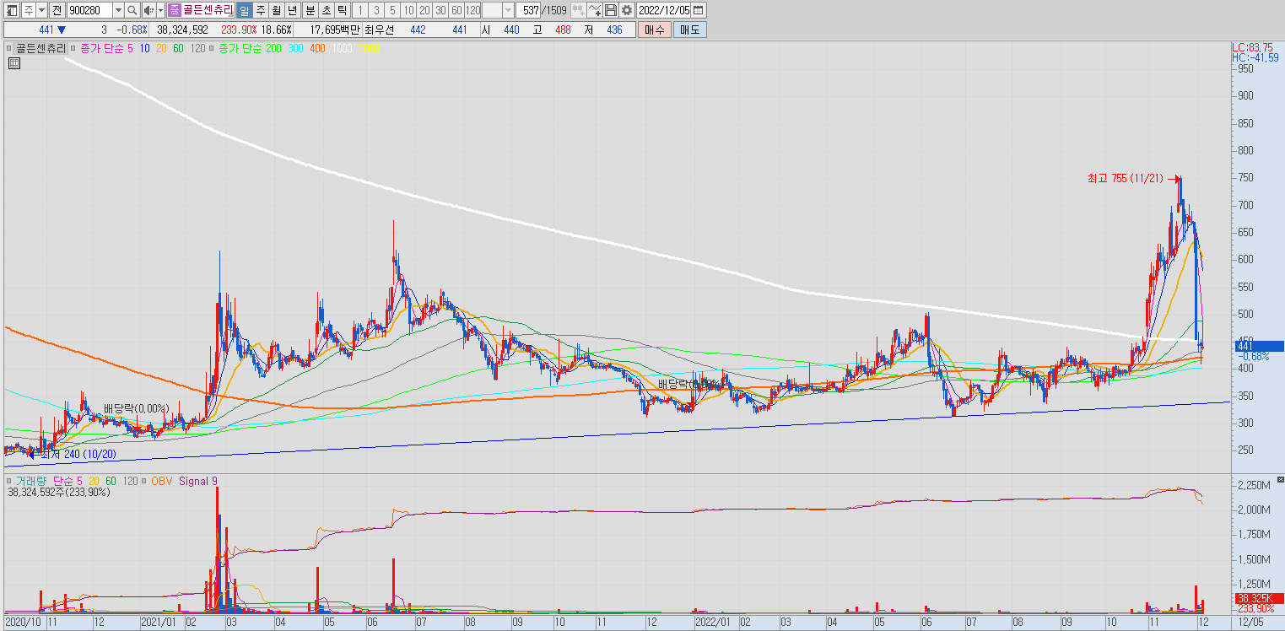
Task: Select the 년 yearly period button
Action: point(292,10)
